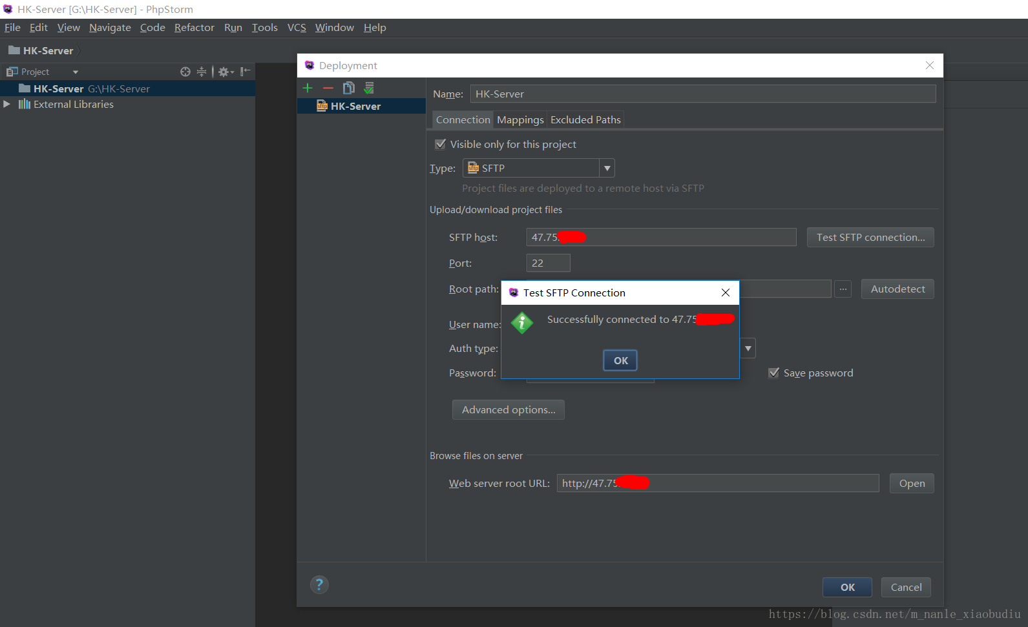
Task: Open Project panel gear settings
Action: click(226, 72)
